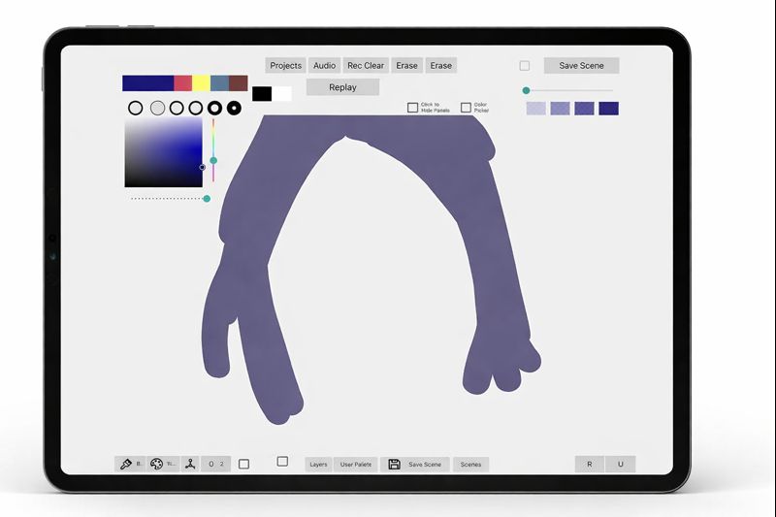Click the vertical hue slider handle
The width and height of the screenshot is (776, 517).
[213, 160]
